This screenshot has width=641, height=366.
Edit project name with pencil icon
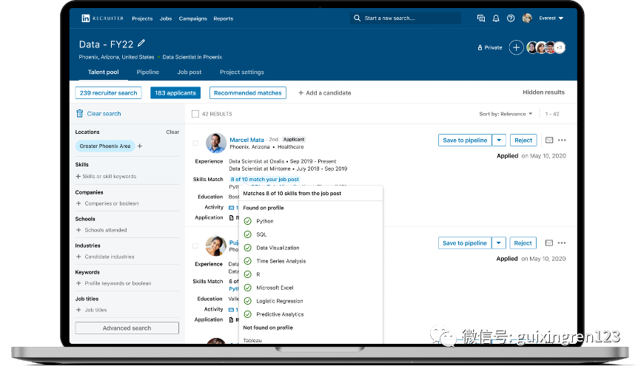[141, 43]
